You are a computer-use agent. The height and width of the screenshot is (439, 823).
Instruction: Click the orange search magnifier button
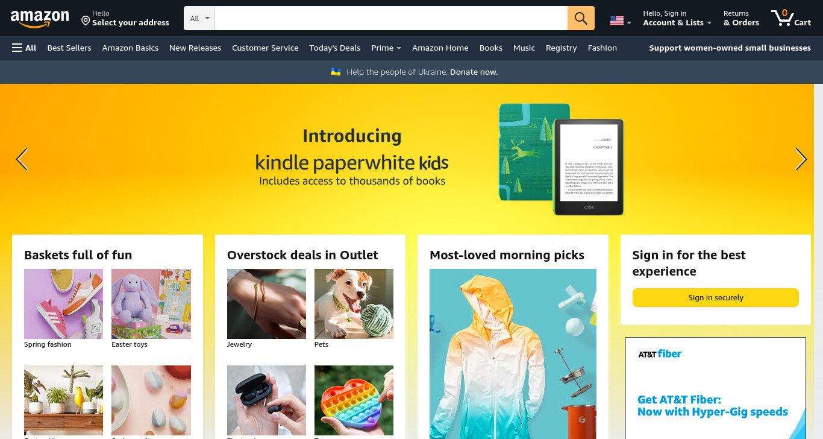point(581,18)
